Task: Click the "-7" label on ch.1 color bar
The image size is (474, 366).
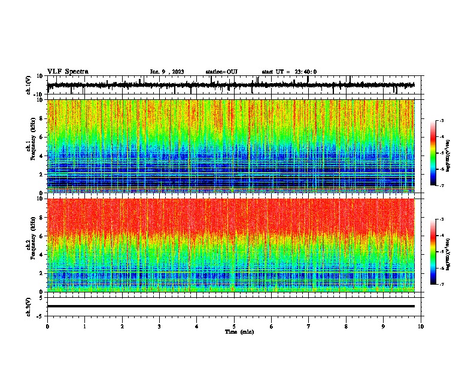Action: tap(441, 185)
